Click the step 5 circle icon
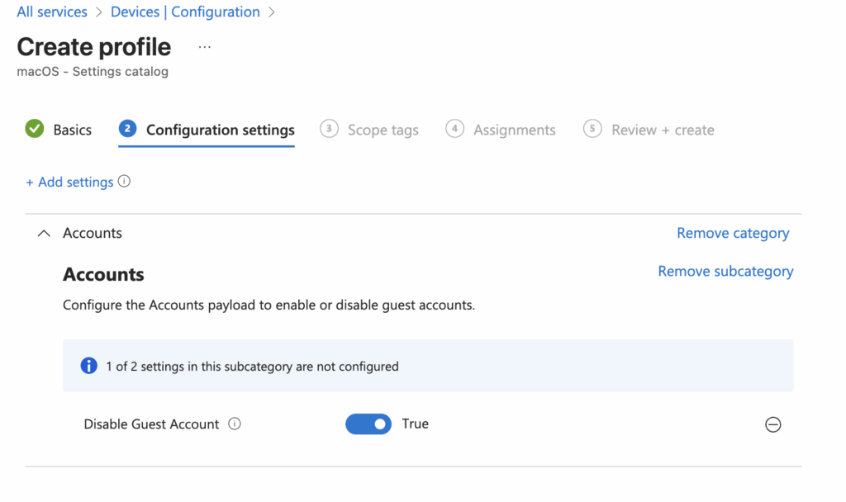Screen dimensions: 846x502 [592, 129]
